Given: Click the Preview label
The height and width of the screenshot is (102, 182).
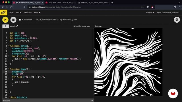Looking at the screenshot, I should [98, 26].
